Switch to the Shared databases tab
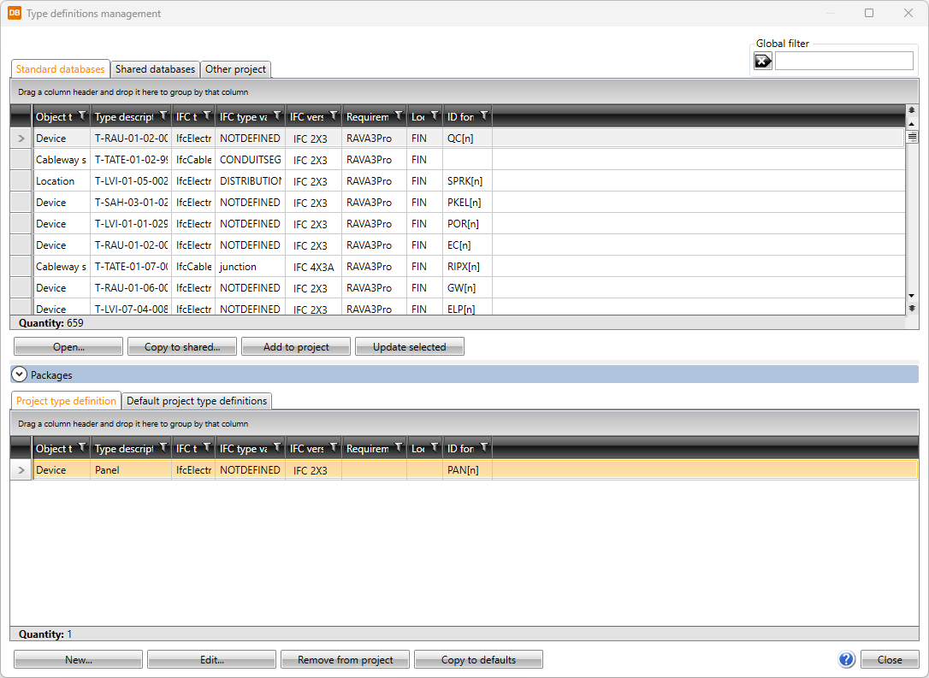 click(x=155, y=69)
